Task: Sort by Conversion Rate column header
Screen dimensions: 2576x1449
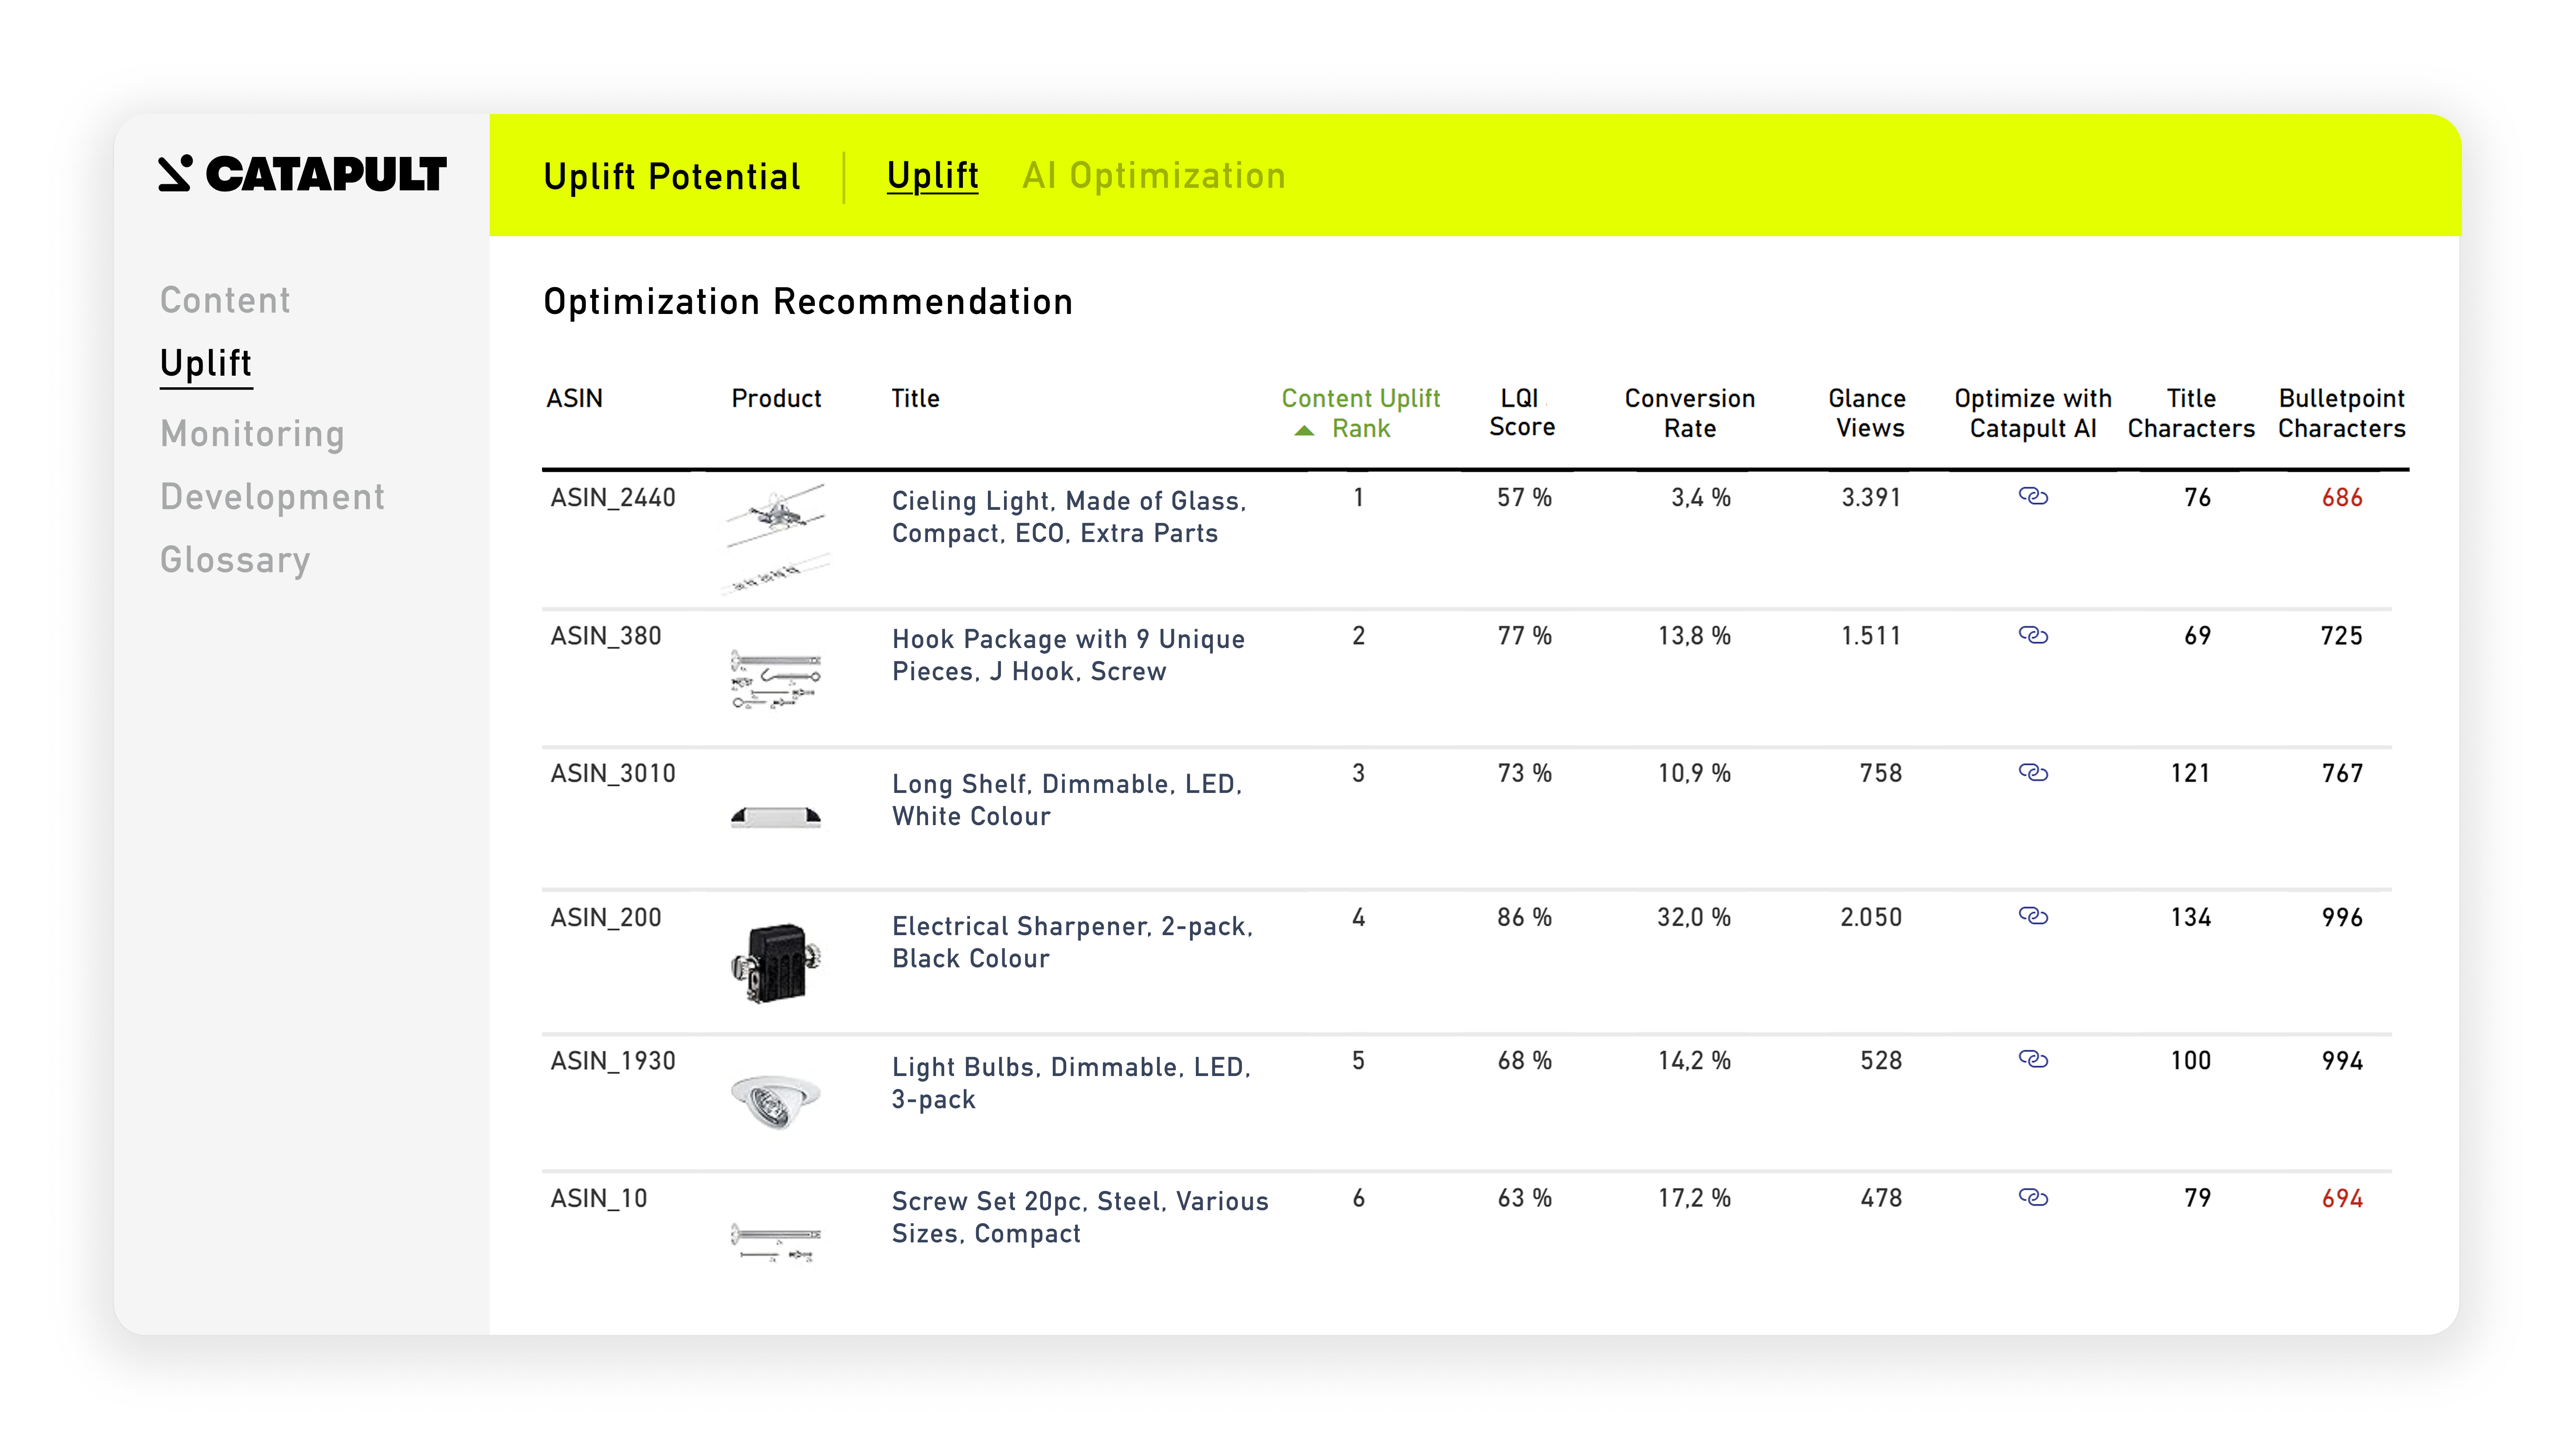Action: (1689, 412)
